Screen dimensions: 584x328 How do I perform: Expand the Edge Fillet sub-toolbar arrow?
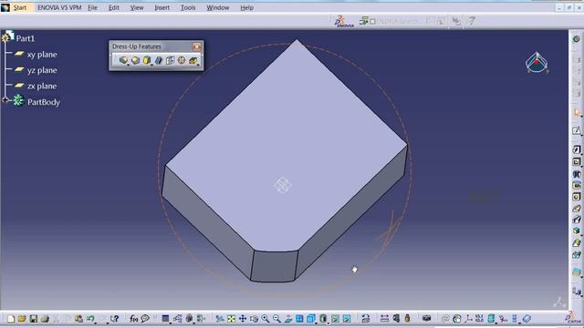(128, 65)
